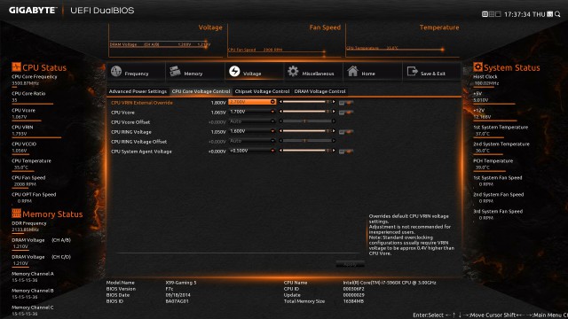
Task: Toggle the switch on the CPU System Agent Voltage row
Action: click(x=346, y=152)
